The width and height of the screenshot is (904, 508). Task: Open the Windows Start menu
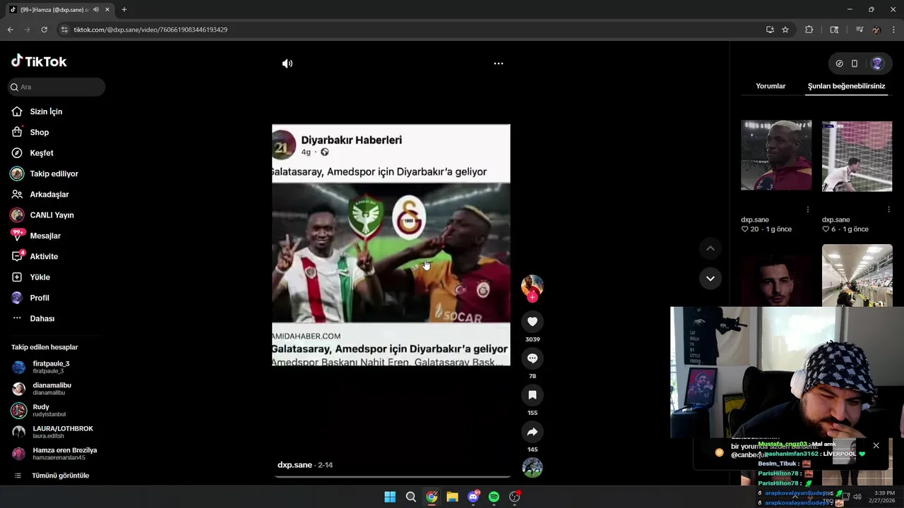tap(390, 497)
